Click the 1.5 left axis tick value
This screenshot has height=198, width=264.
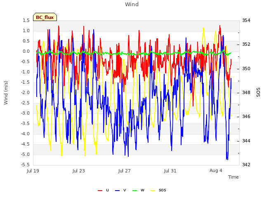pyautogui.click(x=26, y=20)
